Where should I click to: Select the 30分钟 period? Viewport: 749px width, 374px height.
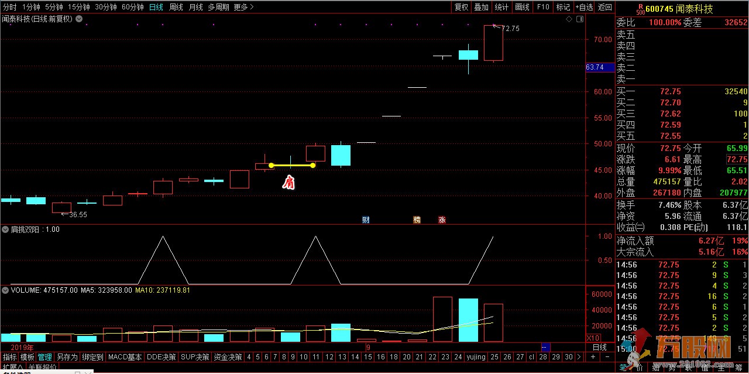point(106,7)
